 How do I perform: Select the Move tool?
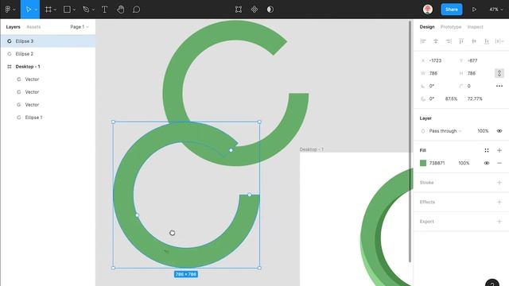pos(29,10)
